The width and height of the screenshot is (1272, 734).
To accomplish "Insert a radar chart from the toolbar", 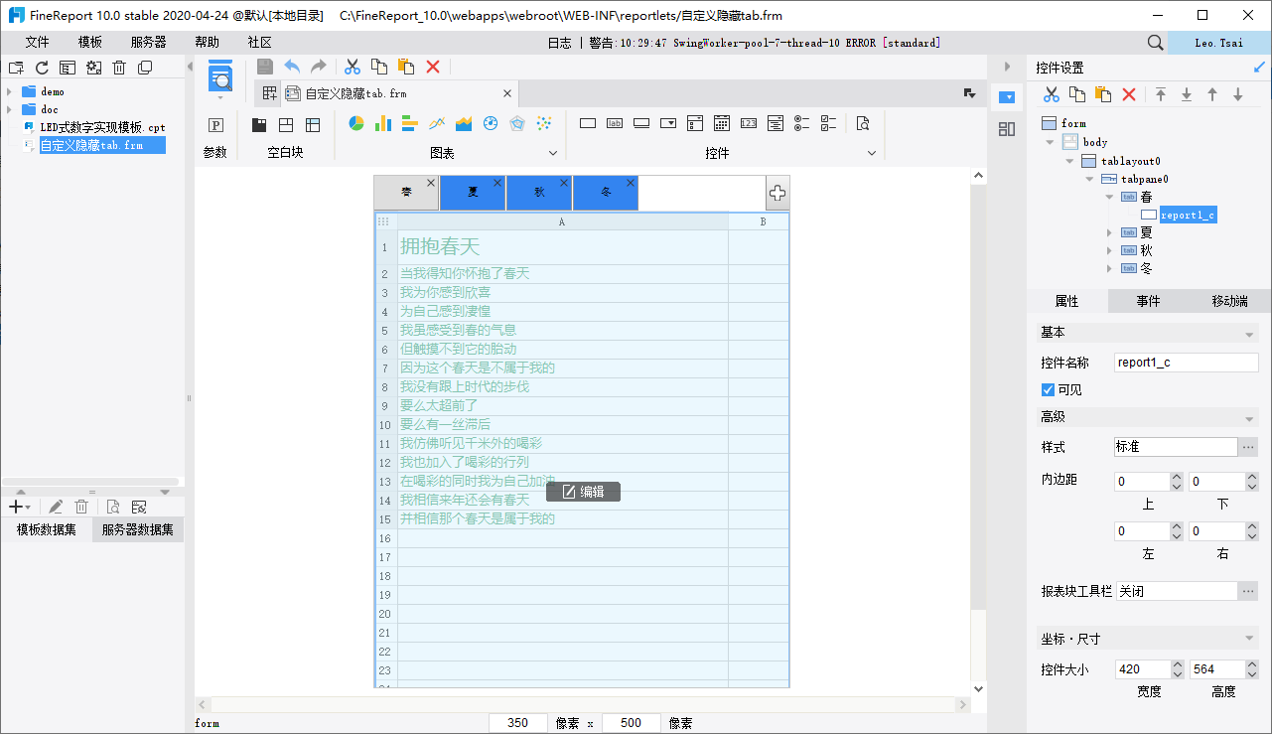I will tap(516, 124).
